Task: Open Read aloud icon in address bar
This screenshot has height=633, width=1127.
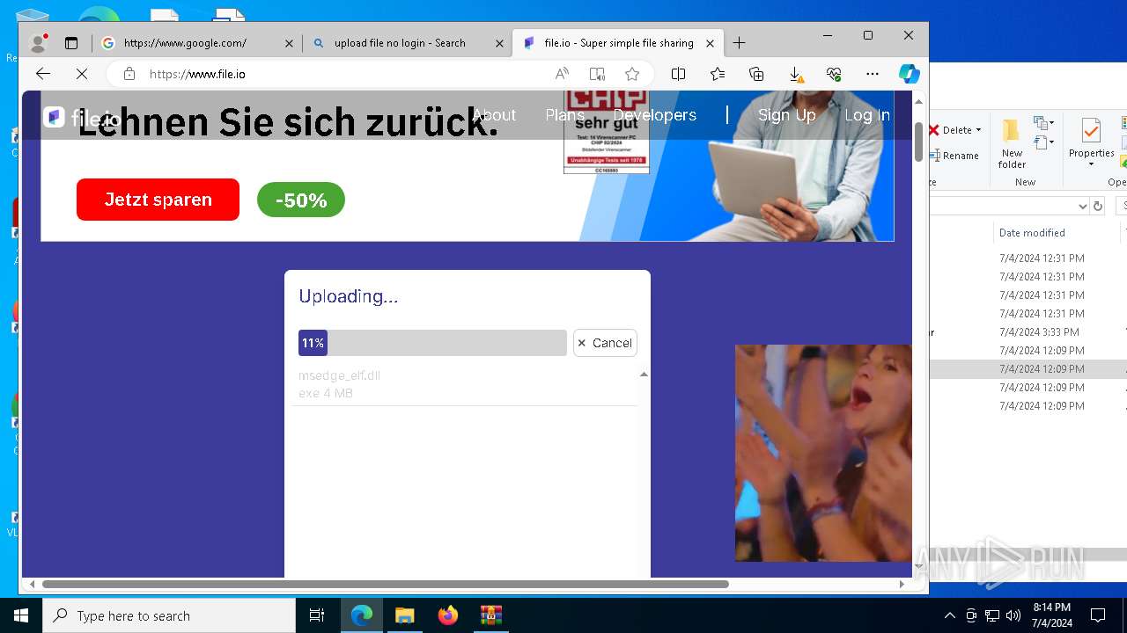Action: pyautogui.click(x=562, y=74)
